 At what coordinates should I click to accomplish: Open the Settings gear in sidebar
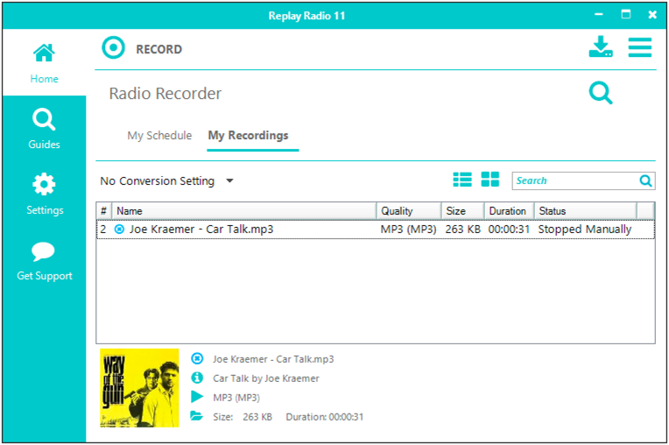click(x=45, y=194)
